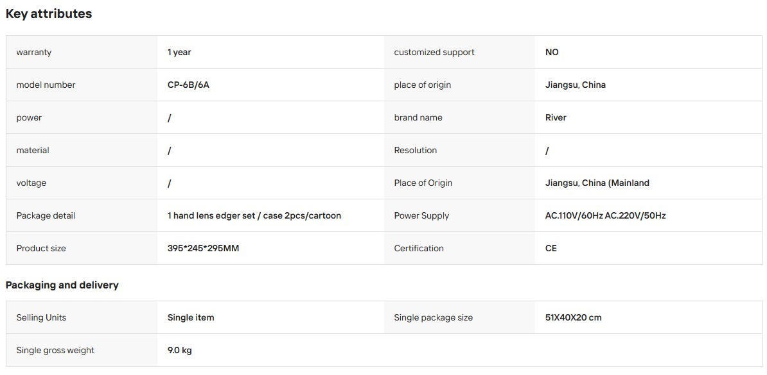Select the Selling Units Single item value
This screenshot has width=767, height=375.
(191, 318)
